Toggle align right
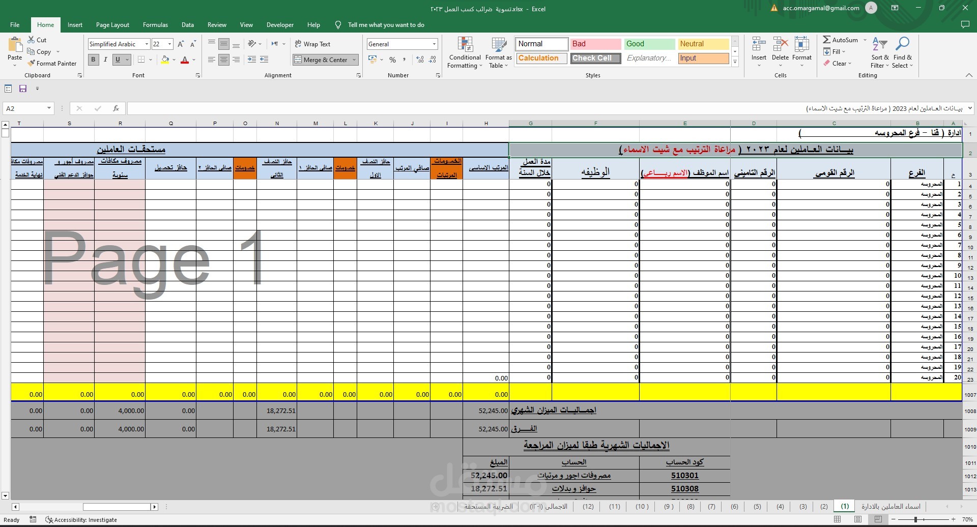Image resolution: width=977 pixels, height=527 pixels. click(236, 60)
